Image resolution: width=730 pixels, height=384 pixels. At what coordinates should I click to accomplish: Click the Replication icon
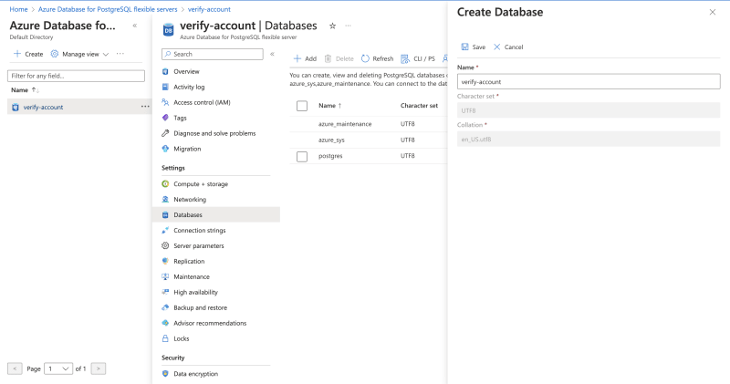165,261
